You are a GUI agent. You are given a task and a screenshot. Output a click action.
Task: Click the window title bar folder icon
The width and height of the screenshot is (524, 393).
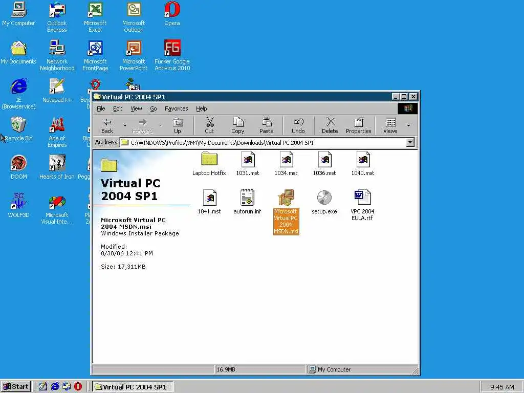coord(97,97)
